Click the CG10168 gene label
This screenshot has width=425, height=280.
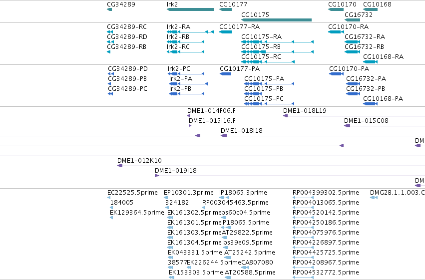(x=377, y=4)
